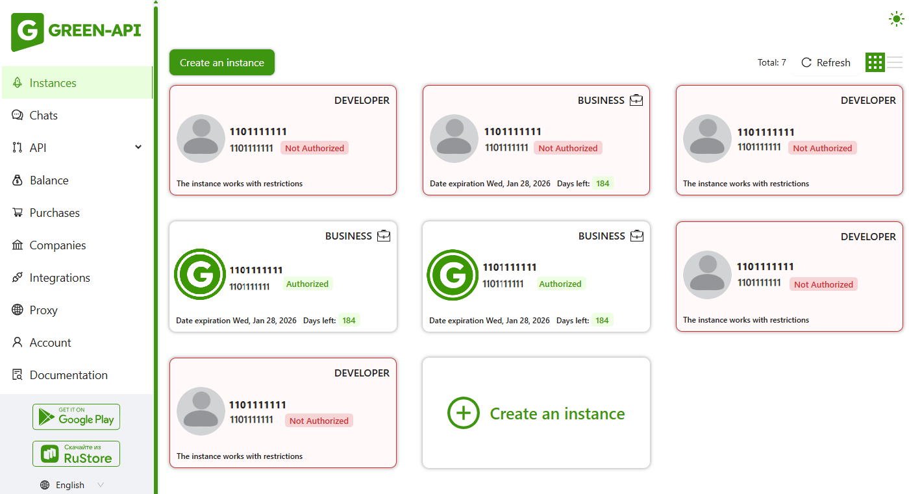The height and width of the screenshot is (494, 909).
Task: Refresh the instances list
Action: tap(826, 63)
